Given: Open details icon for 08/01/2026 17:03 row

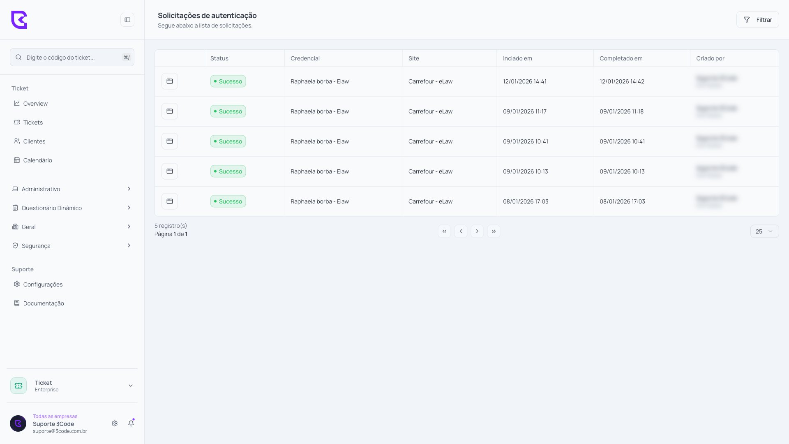Looking at the screenshot, I should [170, 201].
